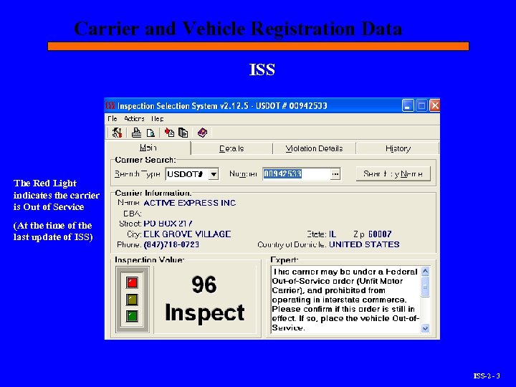
Task: Click the application icon in the title bar
Action: (110, 105)
